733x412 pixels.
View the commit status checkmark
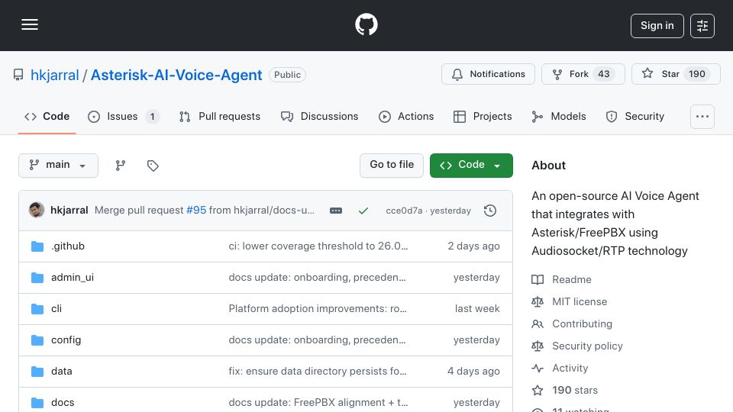point(363,211)
